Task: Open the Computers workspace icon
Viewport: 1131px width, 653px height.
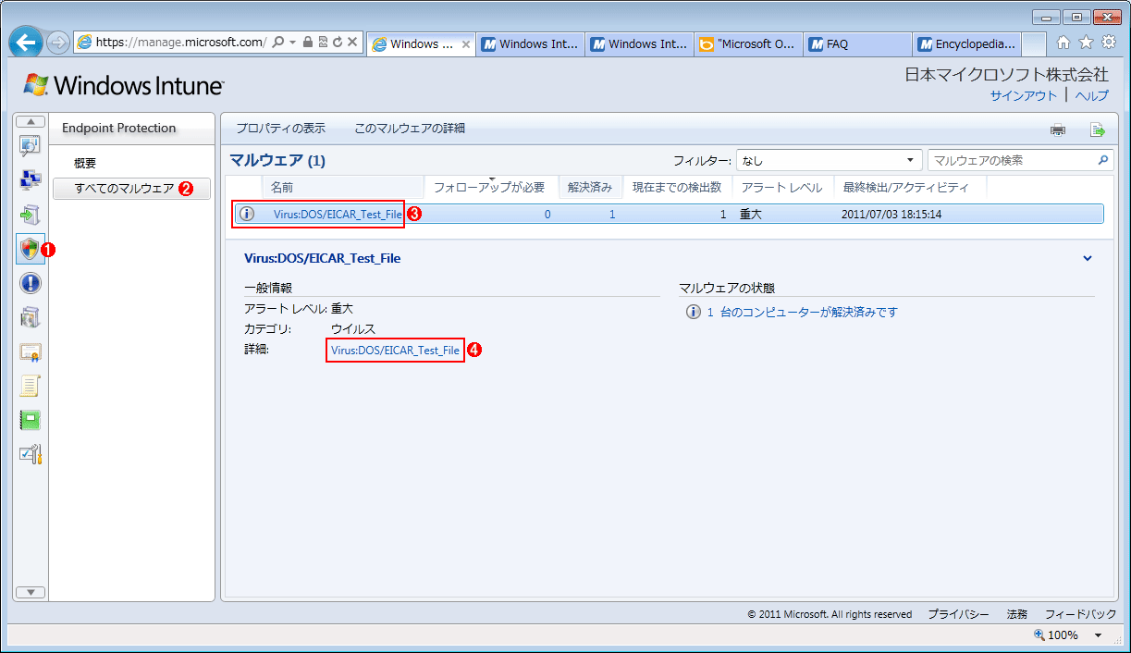Action: coord(31,179)
